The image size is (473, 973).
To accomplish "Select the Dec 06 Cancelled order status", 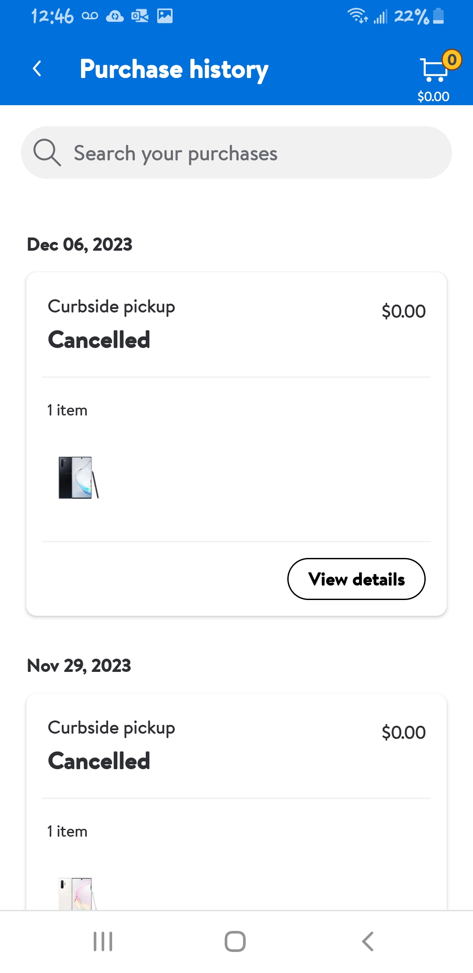I will point(99,340).
